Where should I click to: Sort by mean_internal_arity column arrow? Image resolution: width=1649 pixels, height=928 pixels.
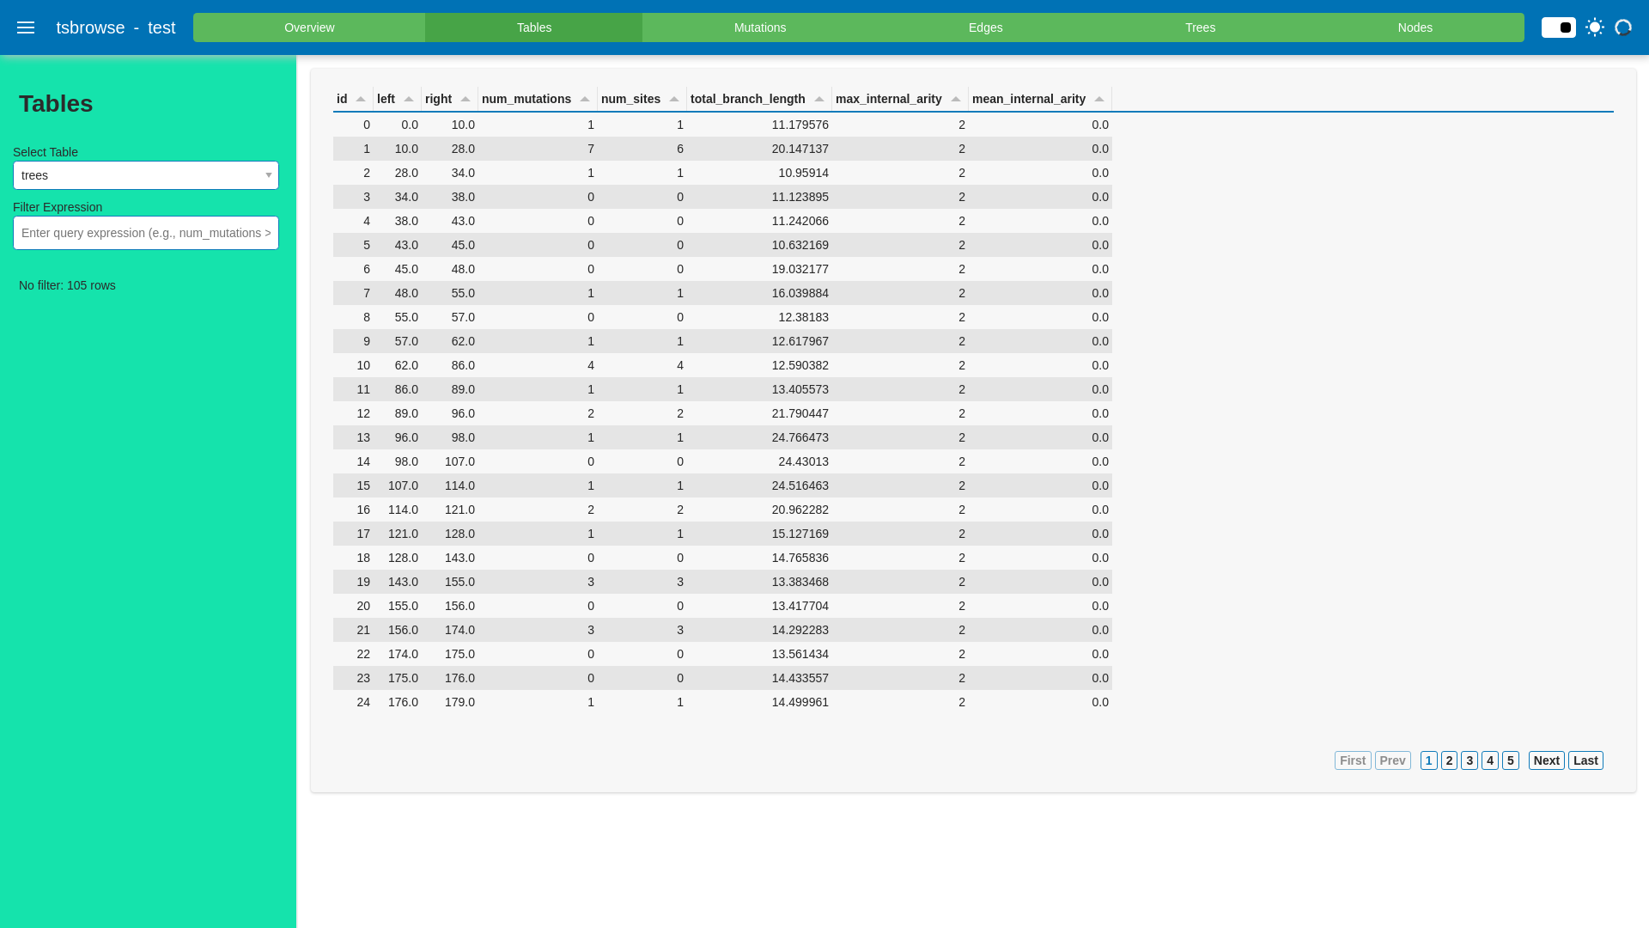coord(1099,100)
